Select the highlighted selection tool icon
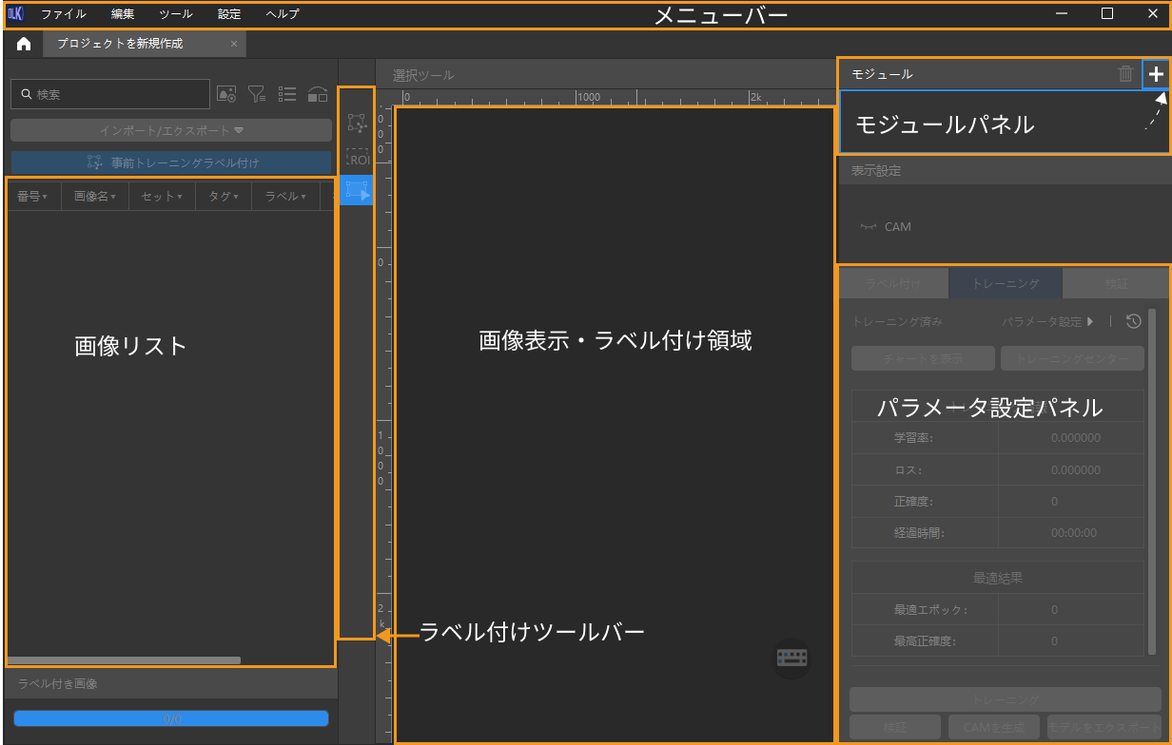Viewport: 1172px width, 745px height. click(357, 190)
